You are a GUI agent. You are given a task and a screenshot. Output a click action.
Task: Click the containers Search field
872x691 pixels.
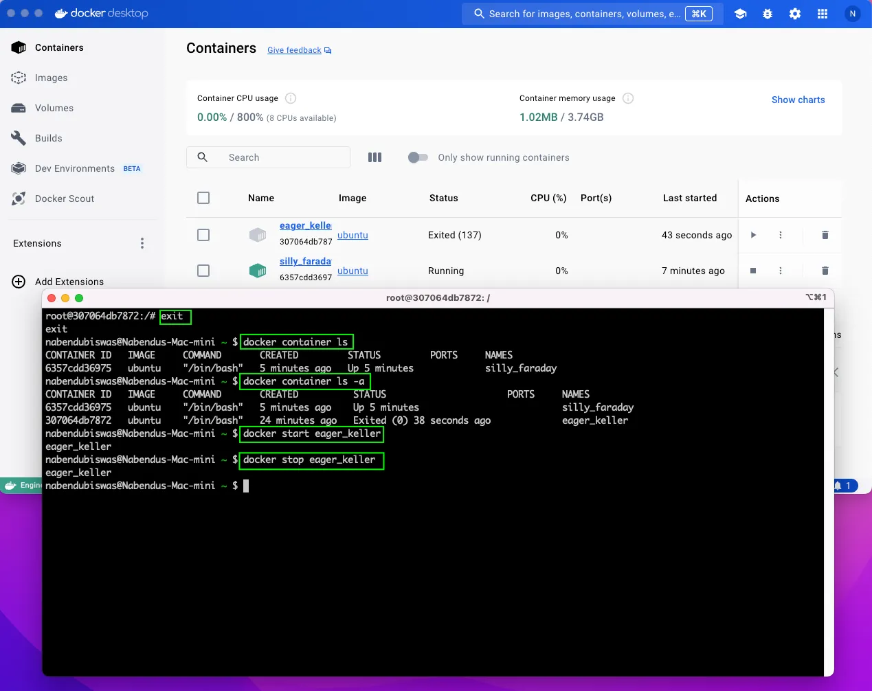coord(268,157)
